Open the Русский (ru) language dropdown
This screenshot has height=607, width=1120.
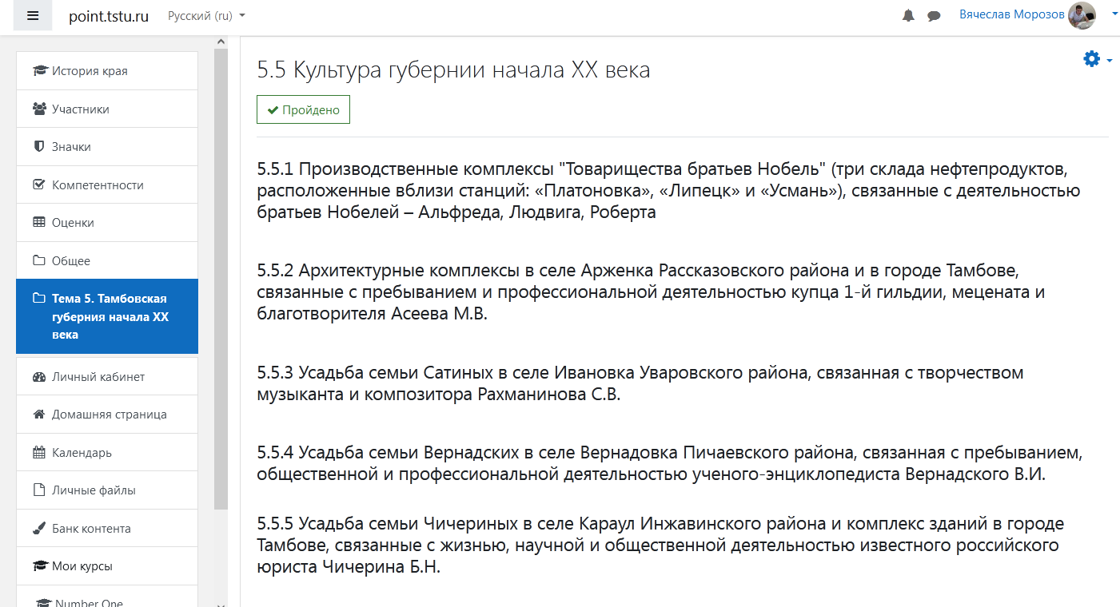(x=206, y=16)
